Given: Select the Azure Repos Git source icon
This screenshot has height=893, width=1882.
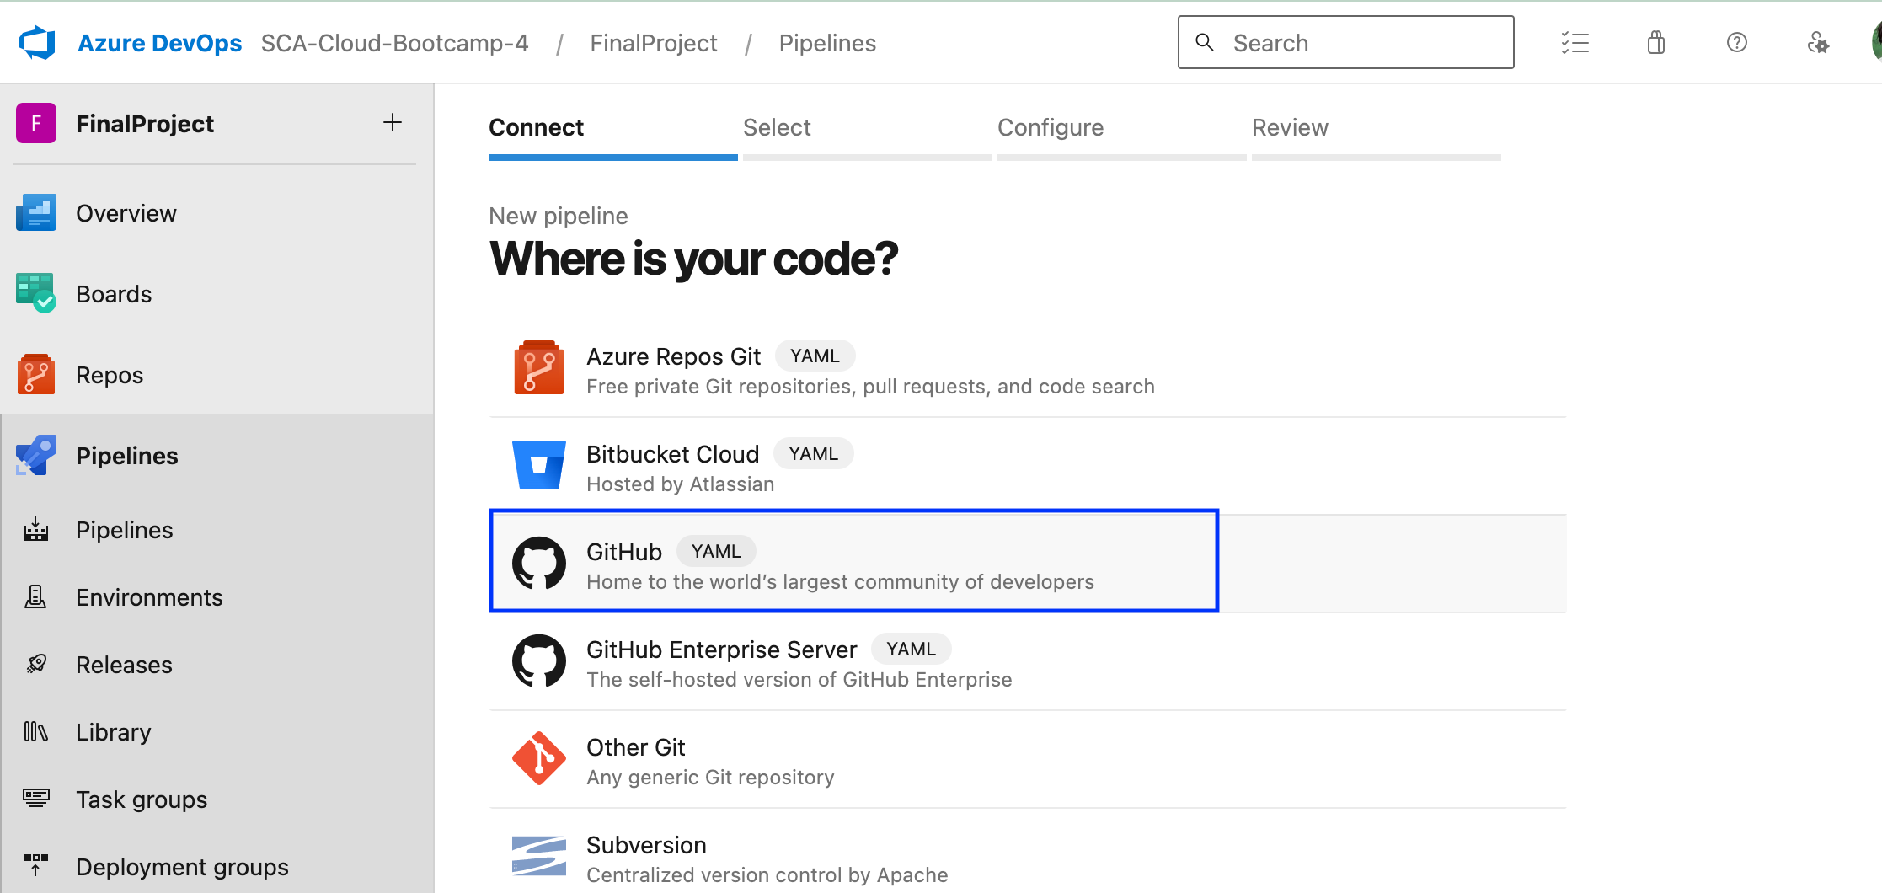Looking at the screenshot, I should coord(538,367).
